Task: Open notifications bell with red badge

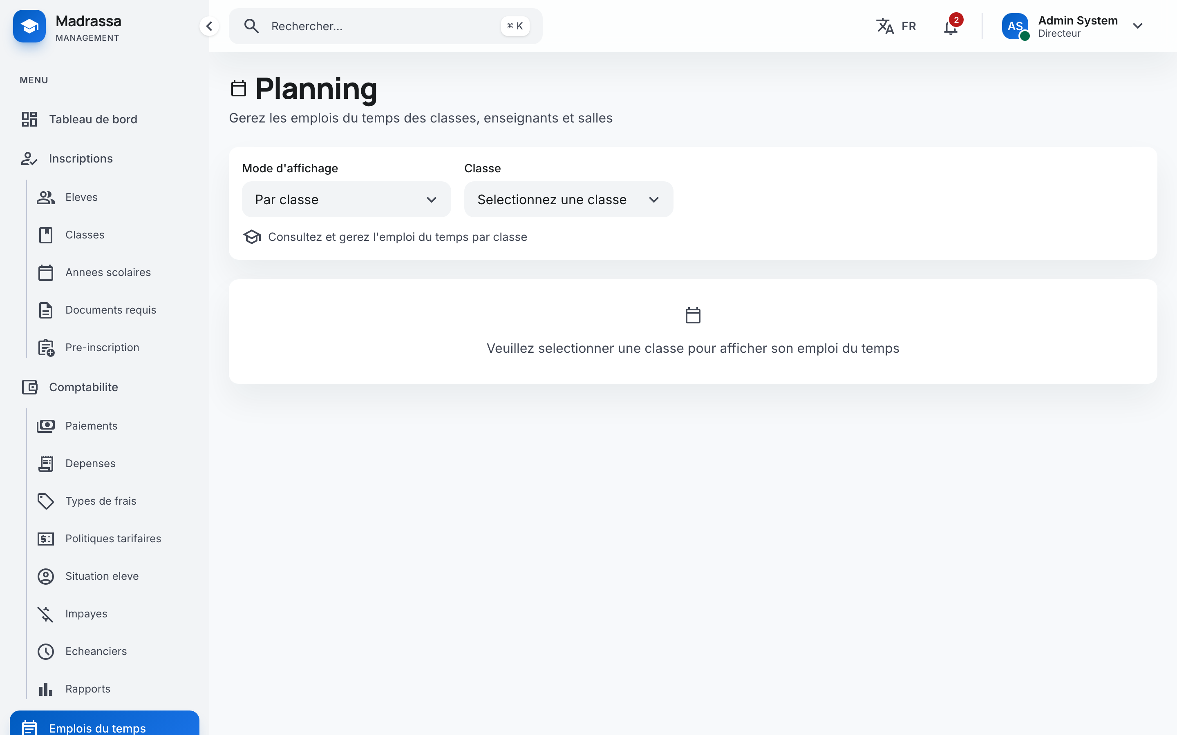Action: (950, 27)
